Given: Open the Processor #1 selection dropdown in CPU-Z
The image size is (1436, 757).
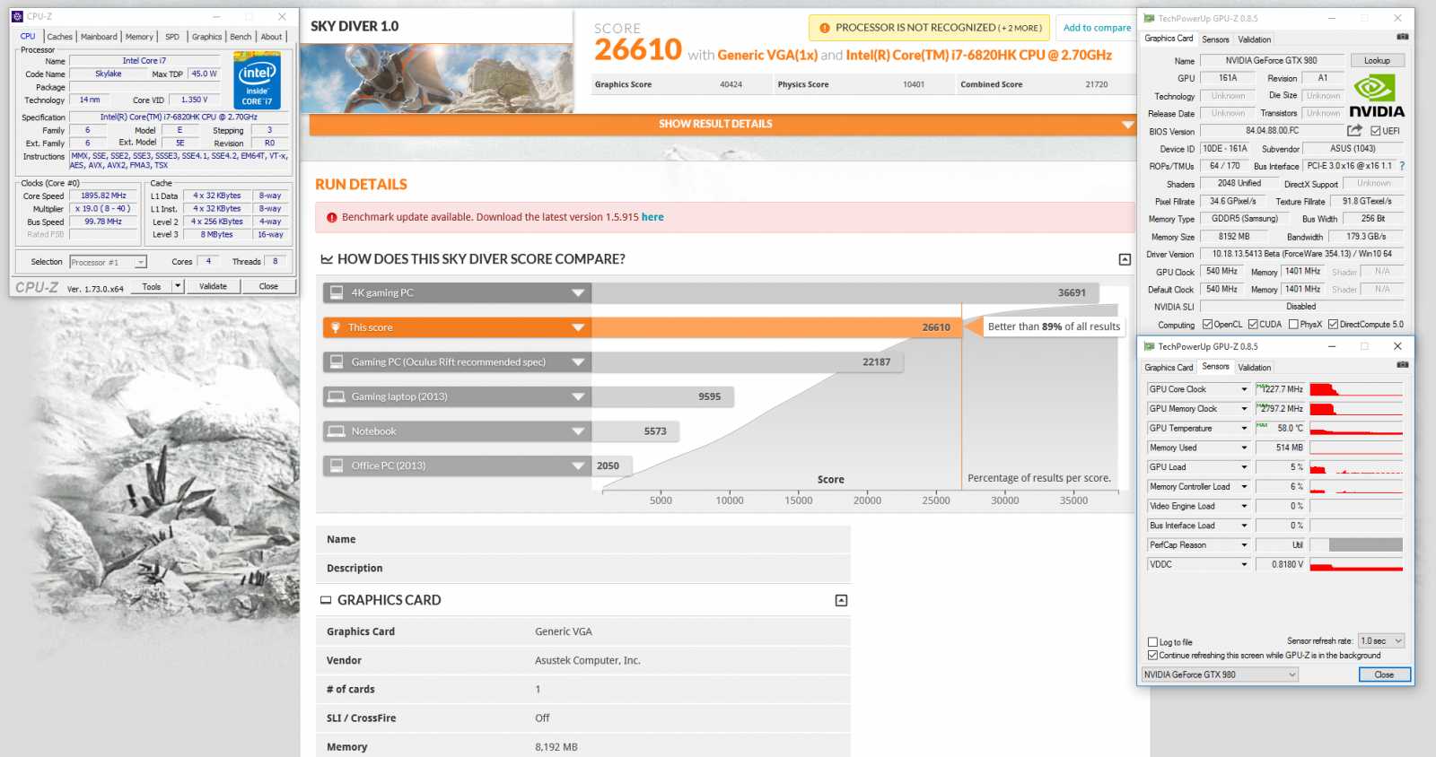Looking at the screenshot, I should (108, 262).
